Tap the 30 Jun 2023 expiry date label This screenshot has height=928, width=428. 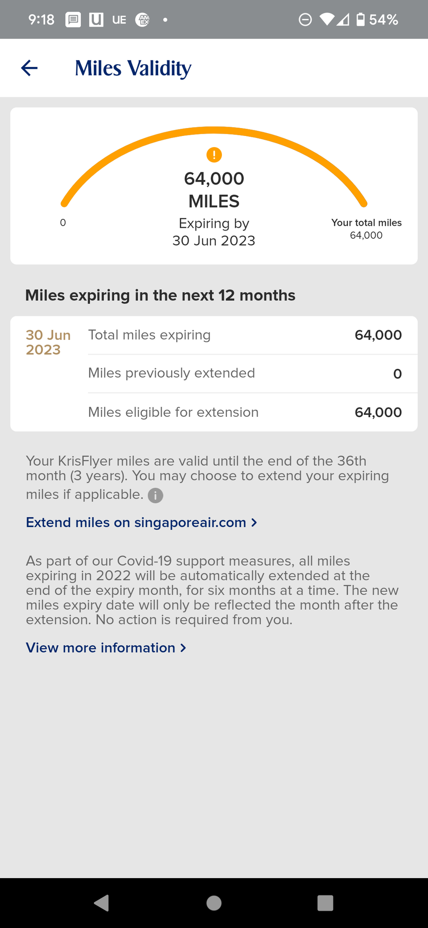click(48, 342)
